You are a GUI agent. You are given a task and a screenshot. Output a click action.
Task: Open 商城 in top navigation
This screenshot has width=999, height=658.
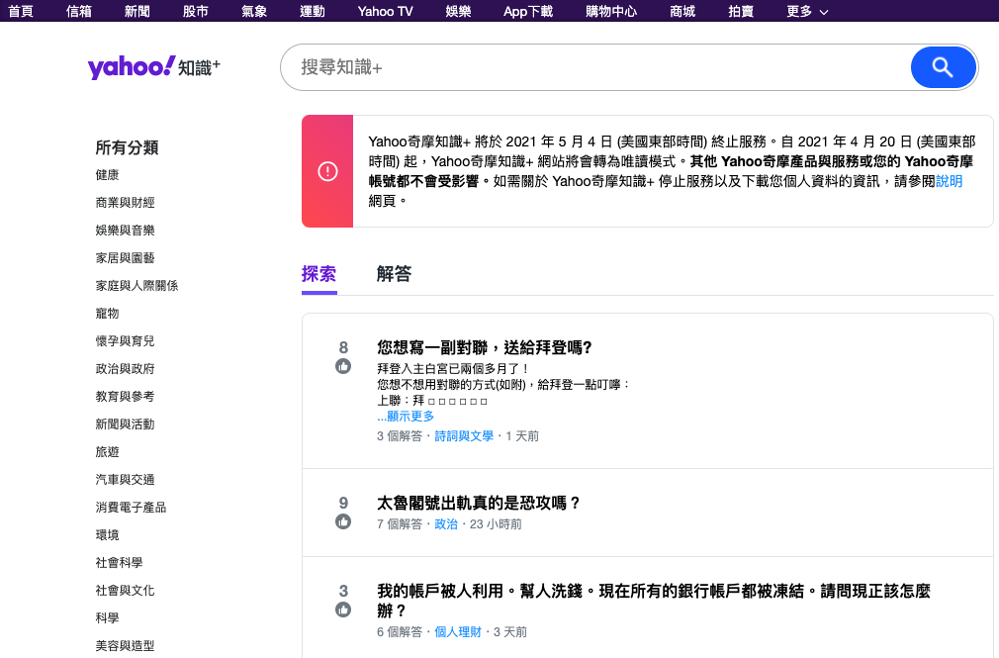[682, 12]
